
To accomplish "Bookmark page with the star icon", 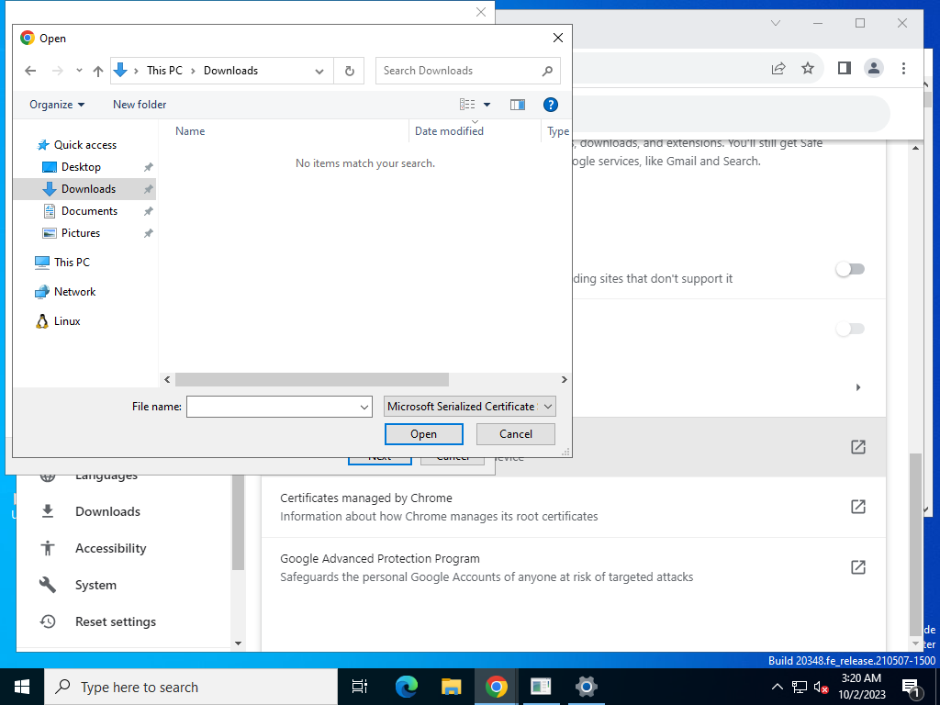I will tap(808, 68).
